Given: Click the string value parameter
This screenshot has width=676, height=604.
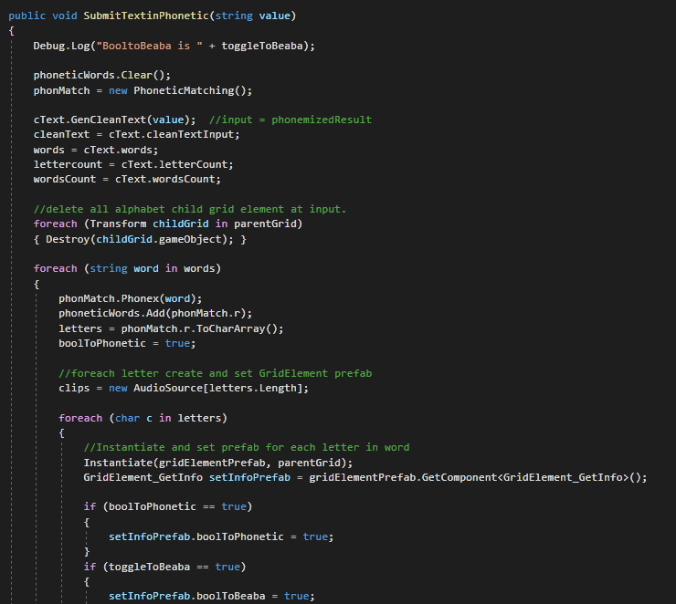Looking at the screenshot, I should click(x=253, y=16).
